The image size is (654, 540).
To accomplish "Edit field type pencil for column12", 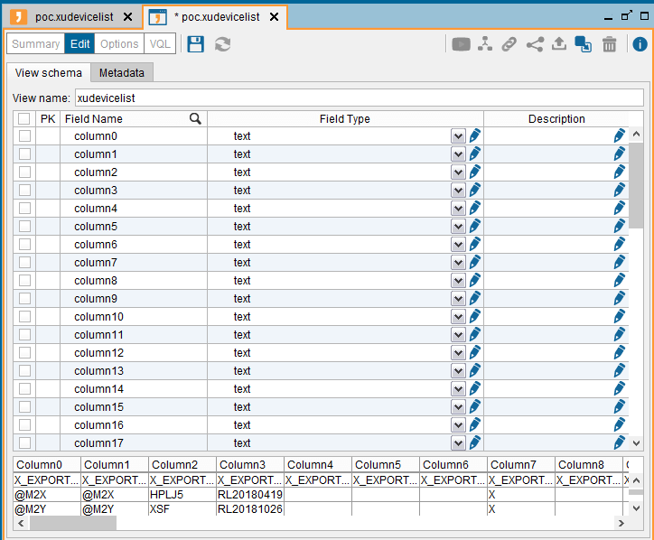I will click(x=474, y=353).
